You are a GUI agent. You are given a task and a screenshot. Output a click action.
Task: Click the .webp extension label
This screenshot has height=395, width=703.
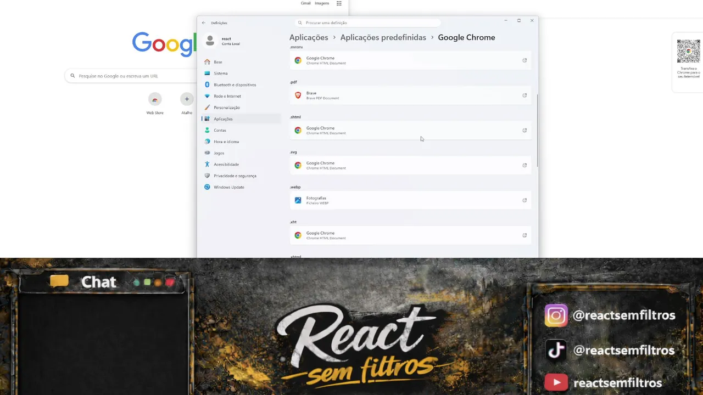295,187
